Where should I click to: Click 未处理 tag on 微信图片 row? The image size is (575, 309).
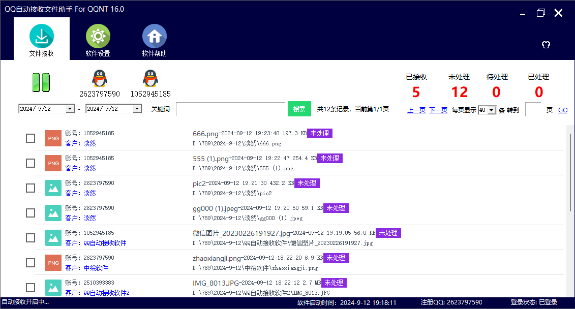coord(388,233)
